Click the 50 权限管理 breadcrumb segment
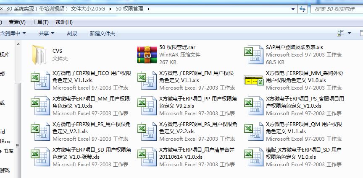Viewport: 363px width, 178px height. click(130, 9)
